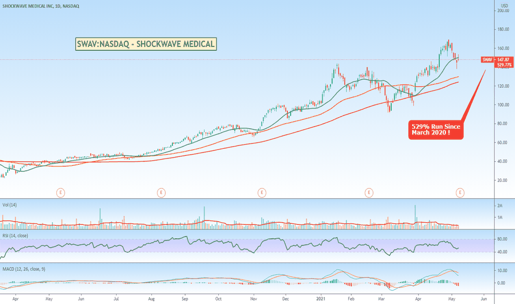Click the SWAV:NASDAQ - SHOCKWAVE MEDICAL label

146,44
